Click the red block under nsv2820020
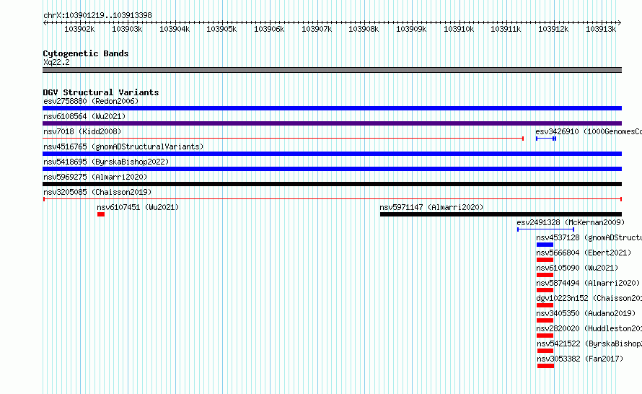The width and height of the screenshot is (642, 394). click(545, 336)
